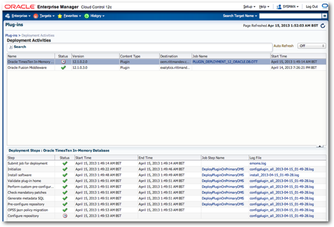The height and width of the screenshot is (227, 334).
Task: Click the Install software status checkmark
Action: (x=65, y=175)
